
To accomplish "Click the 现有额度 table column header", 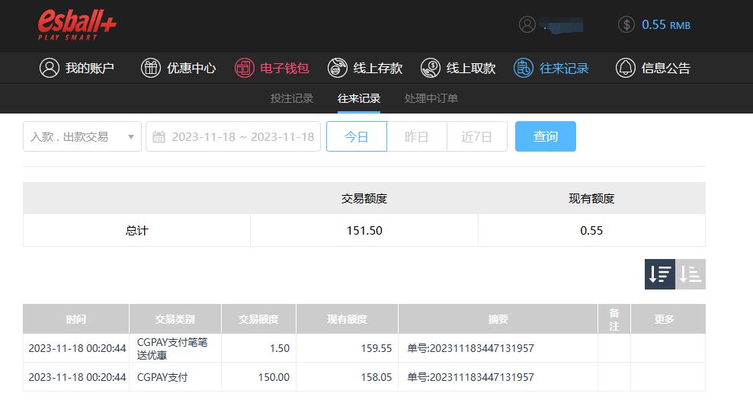I will [347, 319].
